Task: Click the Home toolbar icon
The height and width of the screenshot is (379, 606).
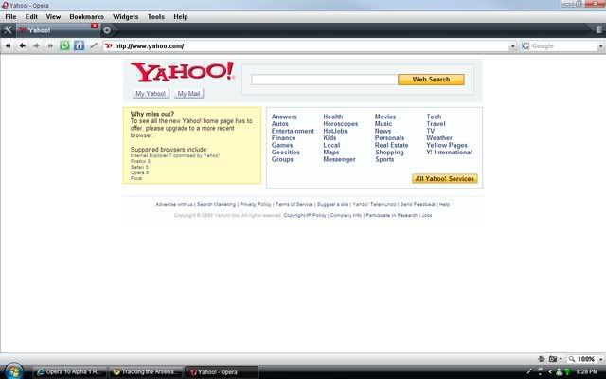Action: [x=80, y=45]
